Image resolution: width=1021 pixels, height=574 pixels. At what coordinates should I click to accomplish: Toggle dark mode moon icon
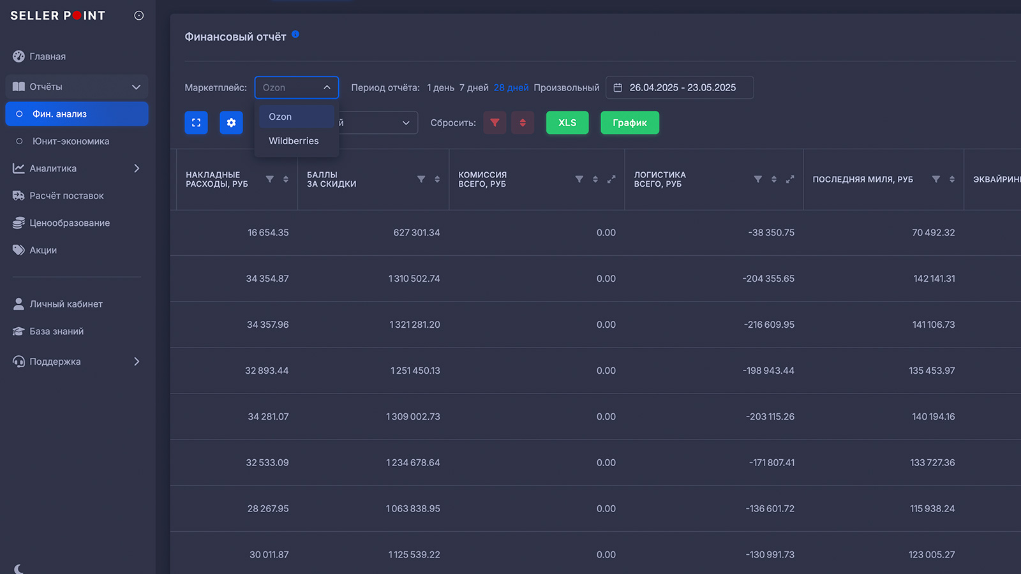tap(19, 569)
